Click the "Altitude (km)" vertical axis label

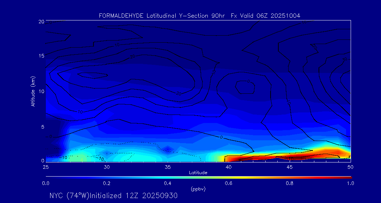pyautogui.click(x=33, y=91)
